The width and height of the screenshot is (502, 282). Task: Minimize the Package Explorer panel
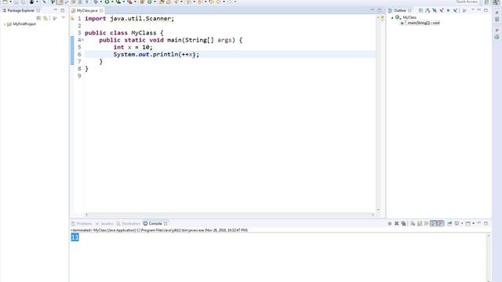click(x=56, y=10)
